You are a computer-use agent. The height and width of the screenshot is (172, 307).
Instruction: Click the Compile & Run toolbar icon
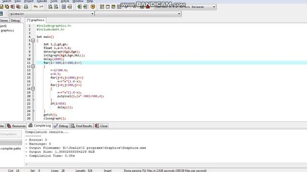coord(113,7)
